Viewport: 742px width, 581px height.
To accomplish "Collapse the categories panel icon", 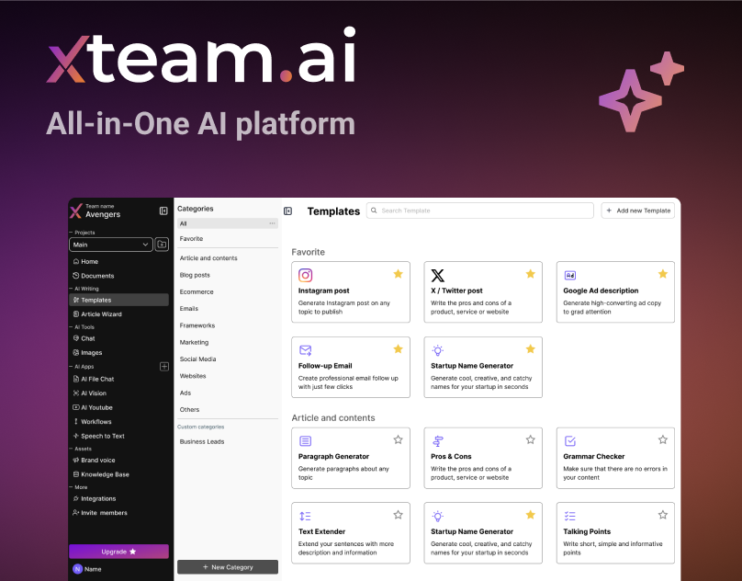I will [x=287, y=211].
